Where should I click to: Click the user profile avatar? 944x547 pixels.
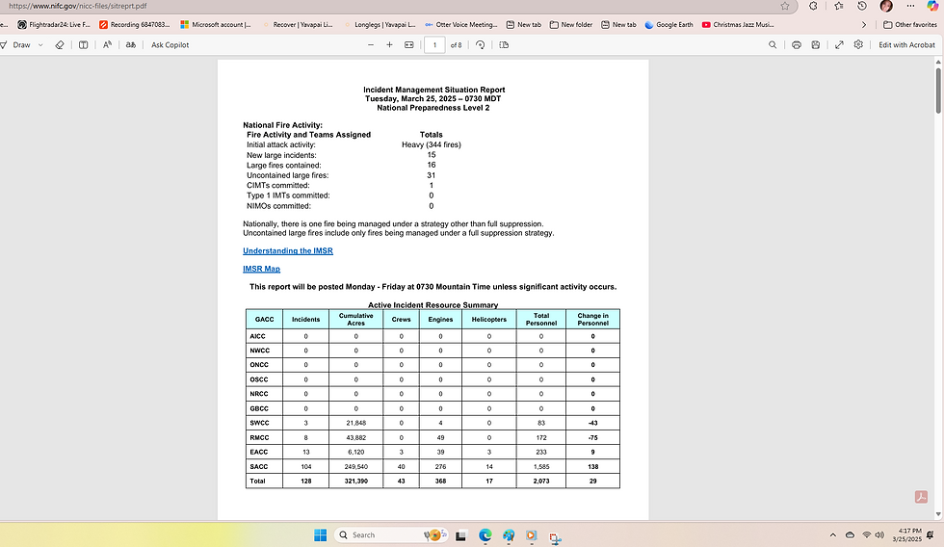click(x=886, y=6)
